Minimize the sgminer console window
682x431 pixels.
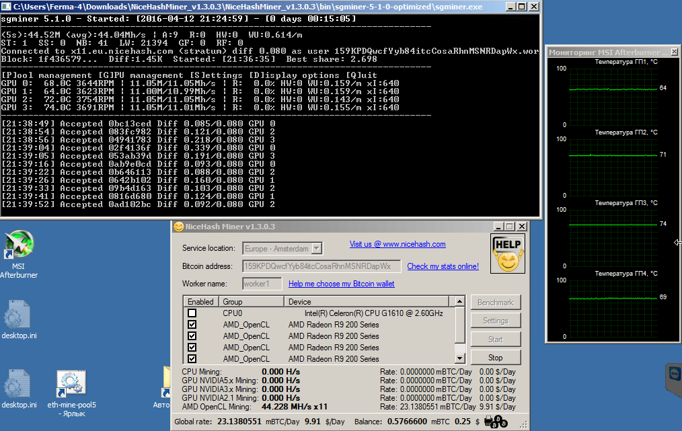pyautogui.click(x=511, y=7)
